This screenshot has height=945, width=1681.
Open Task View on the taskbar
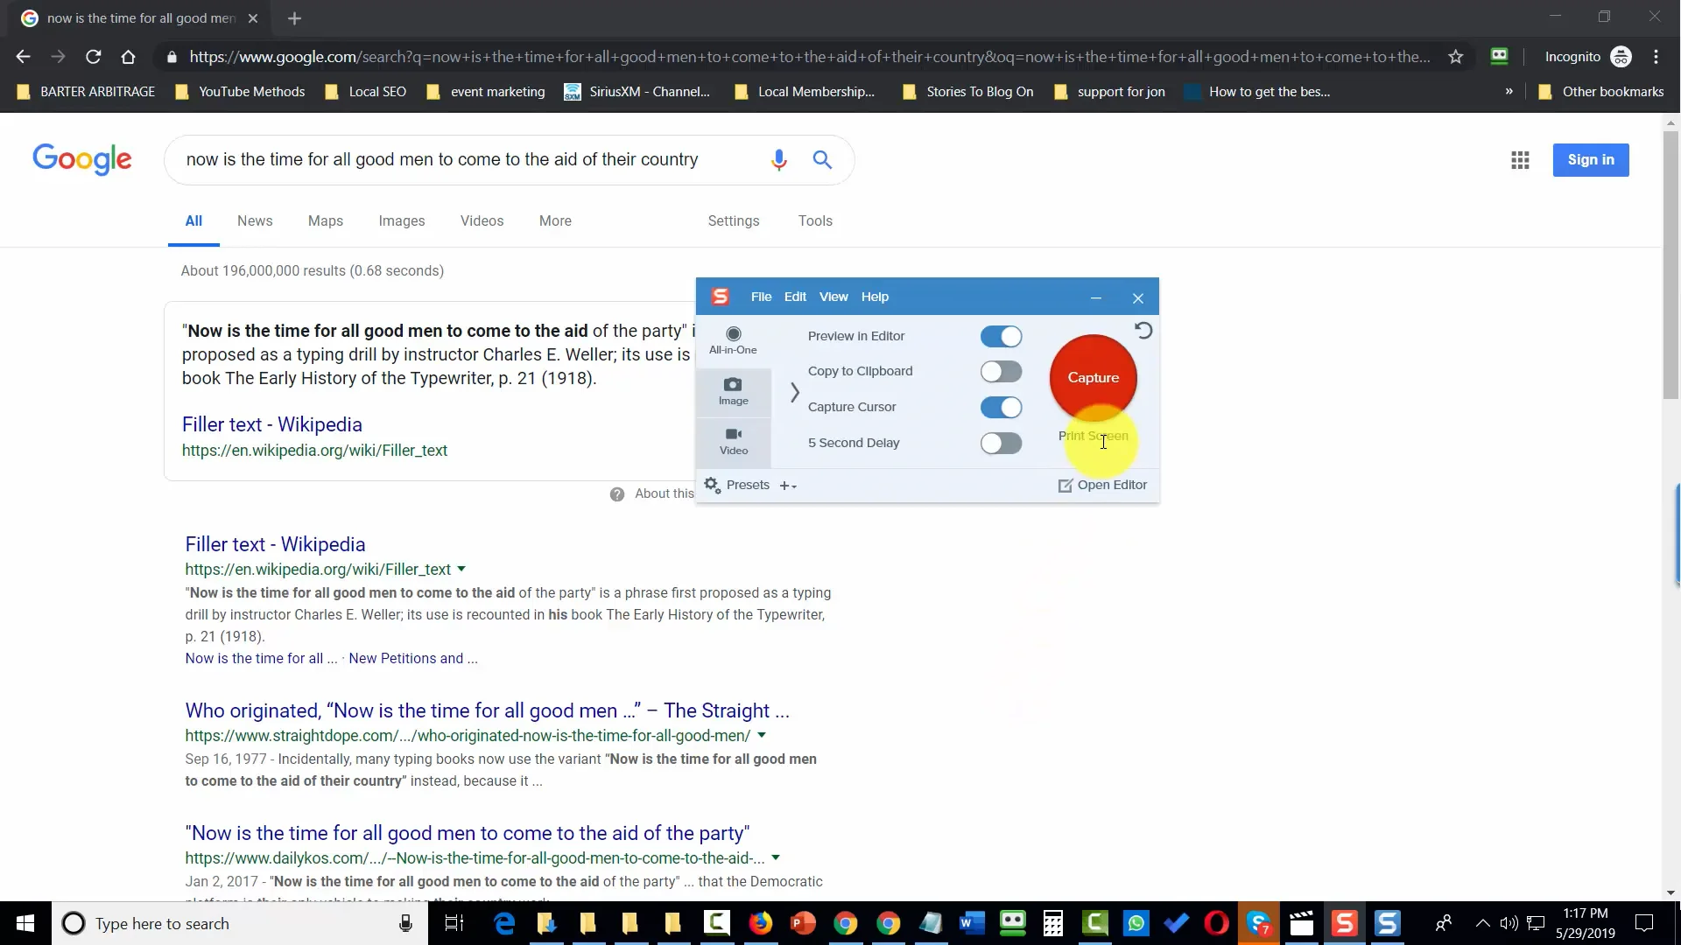(x=454, y=923)
